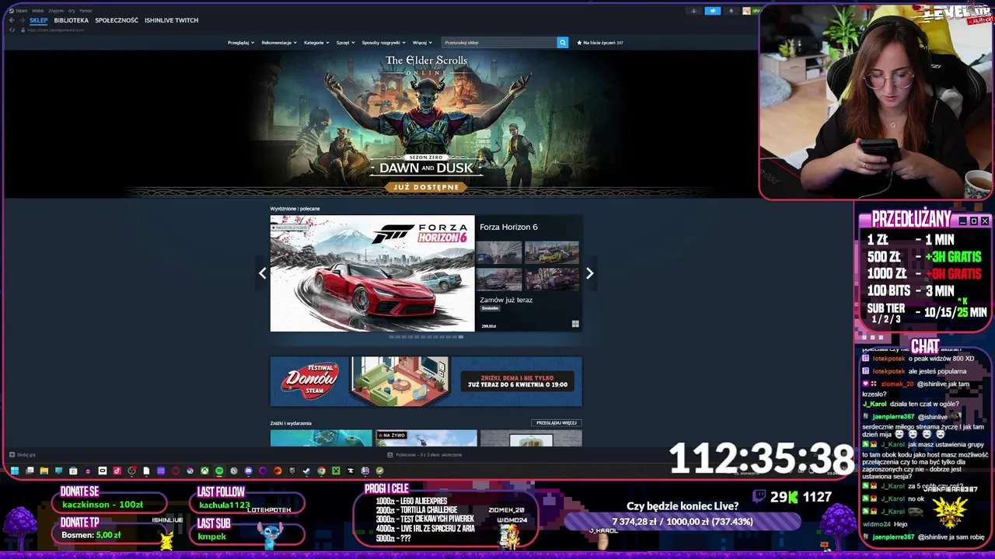Click the Przeszukaj sklep search field
The height and width of the screenshot is (559, 995).
[499, 43]
